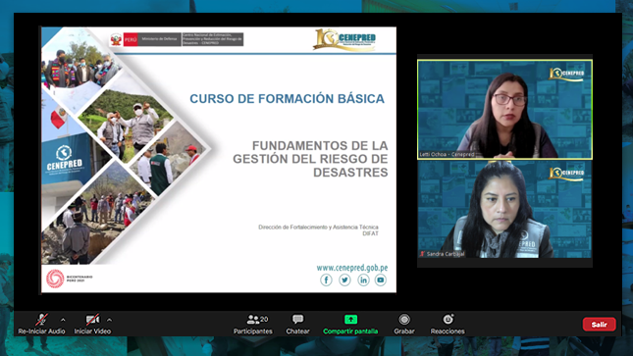Click the red Salir button
The width and height of the screenshot is (633, 356).
[599, 324]
